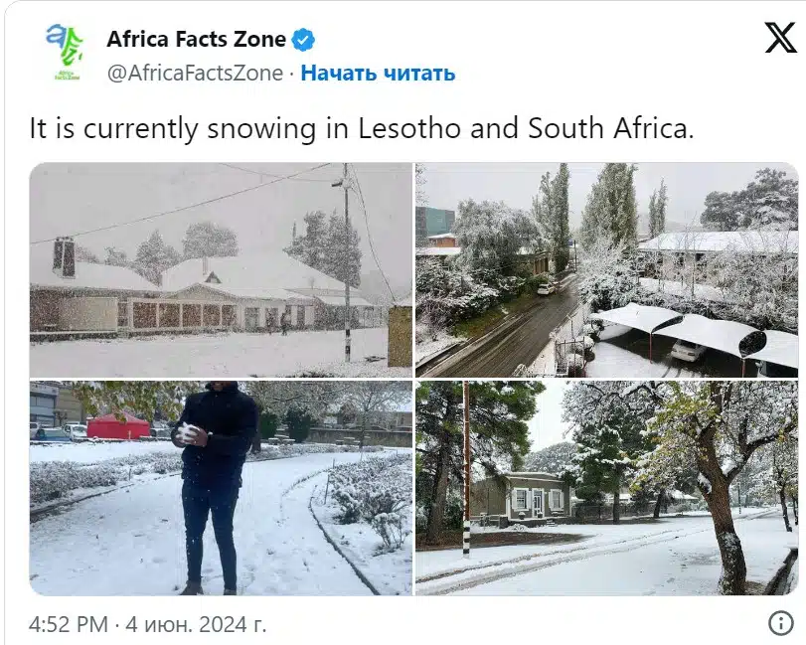Click the tweet text about Lesotho snow
This screenshot has height=645, width=806.
point(362,128)
